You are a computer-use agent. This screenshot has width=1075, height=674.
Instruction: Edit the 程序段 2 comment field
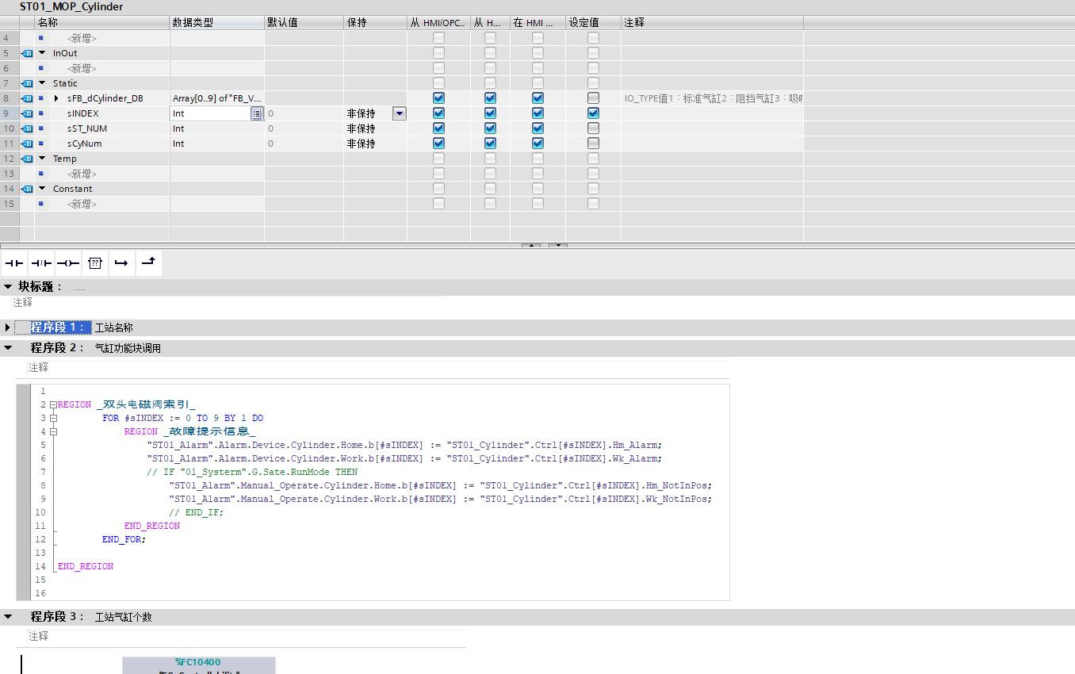click(378, 367)
